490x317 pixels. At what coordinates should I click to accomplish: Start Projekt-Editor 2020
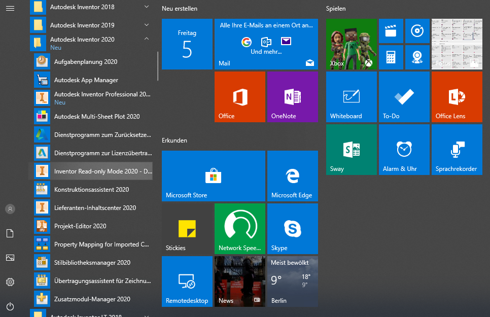(x=80, y=226)
